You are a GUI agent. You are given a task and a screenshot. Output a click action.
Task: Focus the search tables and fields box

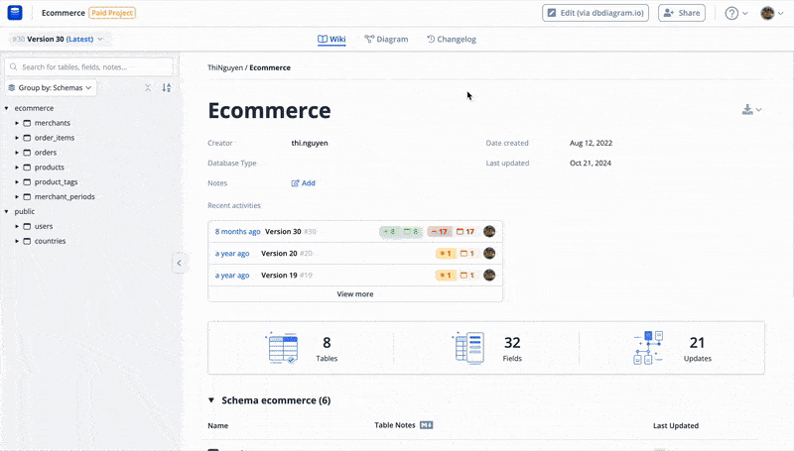89,66
